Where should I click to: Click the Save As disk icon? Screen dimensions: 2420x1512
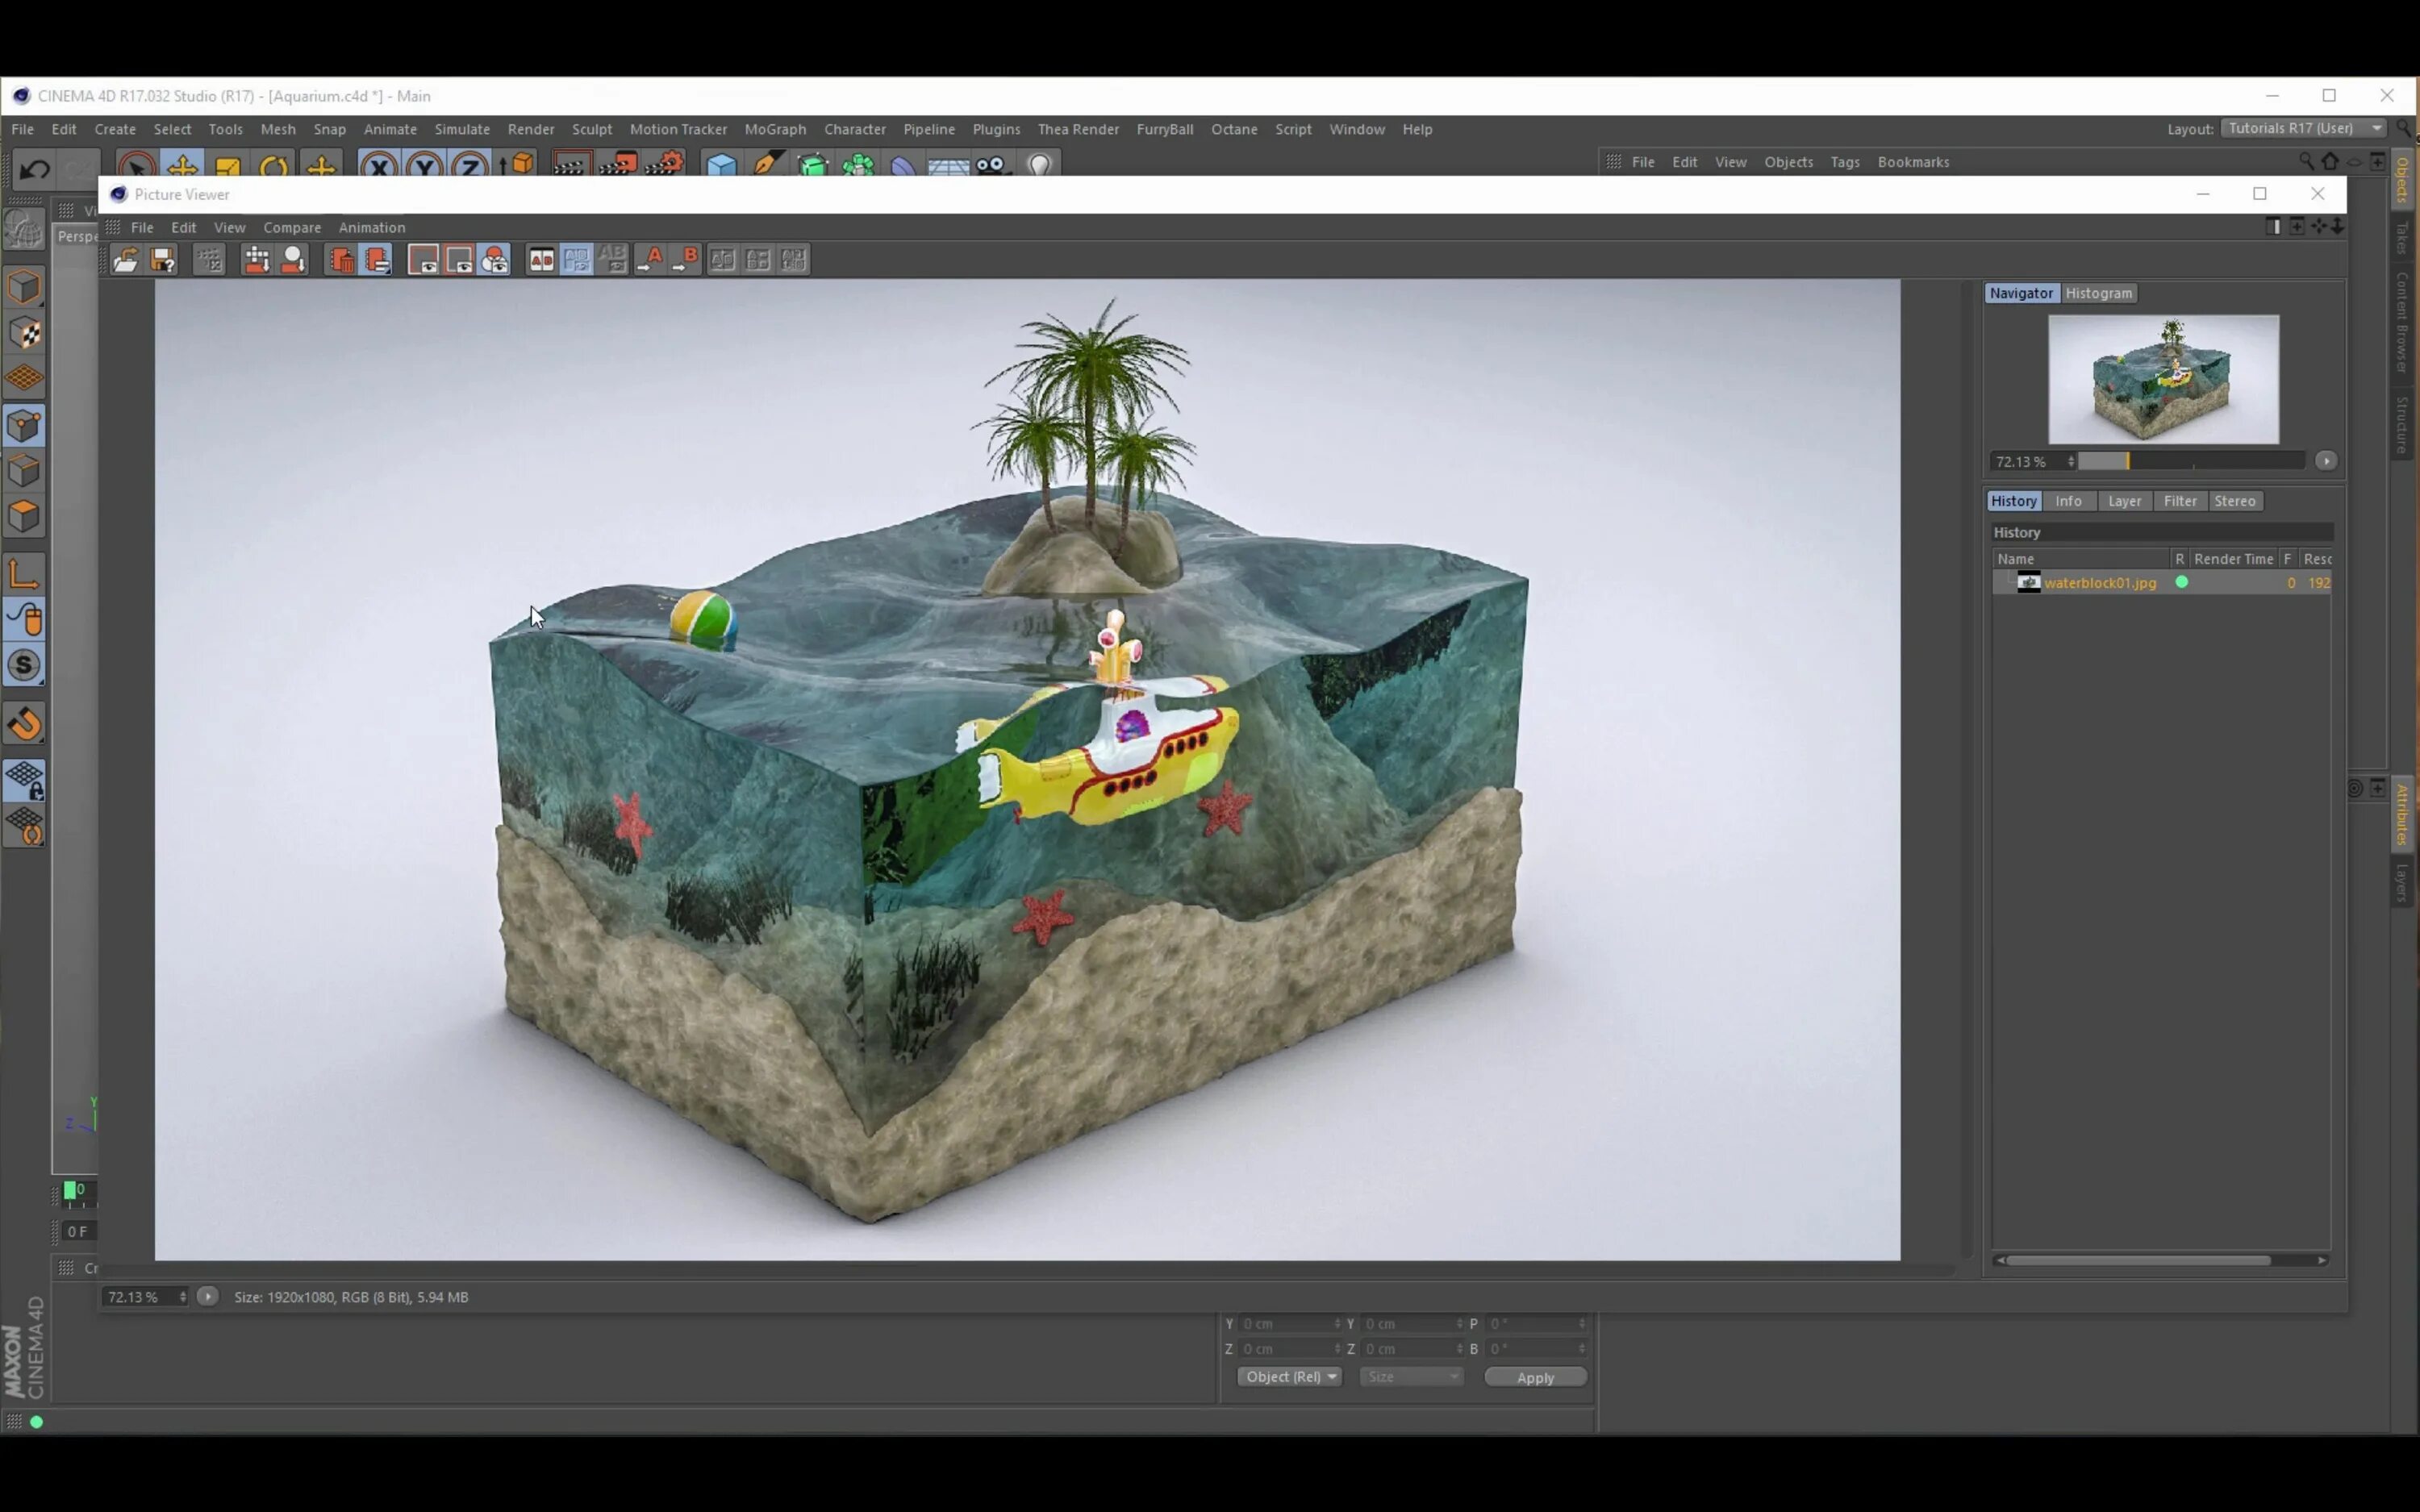click(x=162, y=260)
